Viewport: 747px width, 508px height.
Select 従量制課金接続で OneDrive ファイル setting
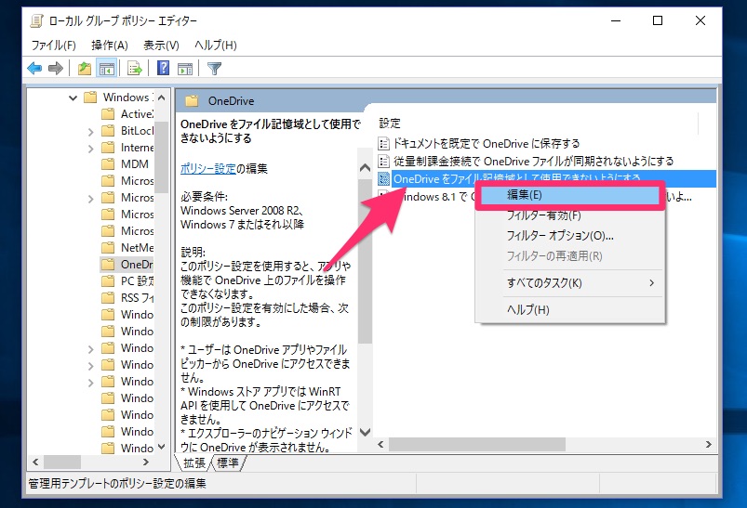click(x=534, y=161)
